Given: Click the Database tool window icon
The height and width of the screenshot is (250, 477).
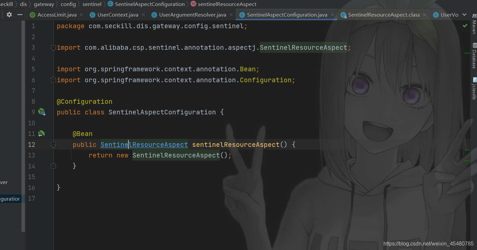Looking at the screenshot, I should (474, 45).
